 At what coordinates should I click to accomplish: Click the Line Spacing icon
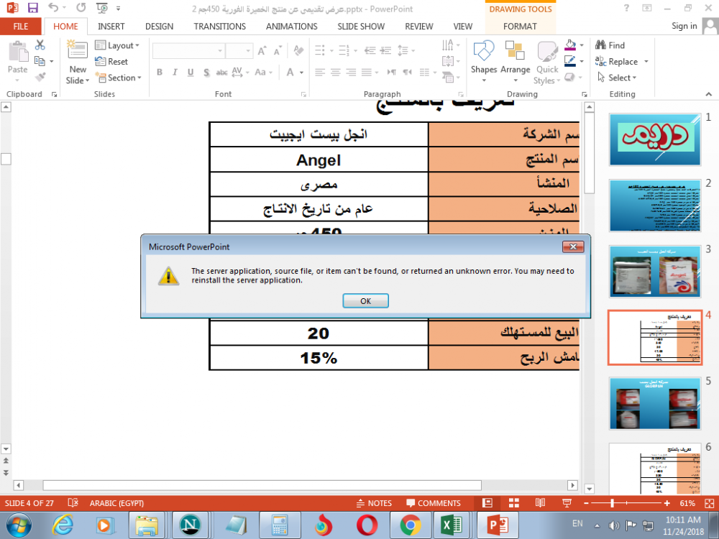403,50
